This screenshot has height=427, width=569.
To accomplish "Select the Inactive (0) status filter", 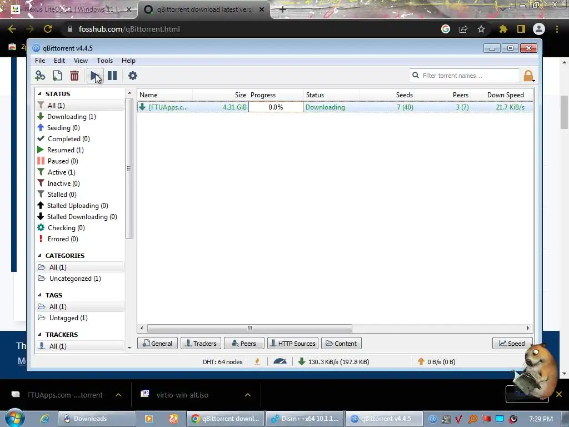I will pos(63,183).
